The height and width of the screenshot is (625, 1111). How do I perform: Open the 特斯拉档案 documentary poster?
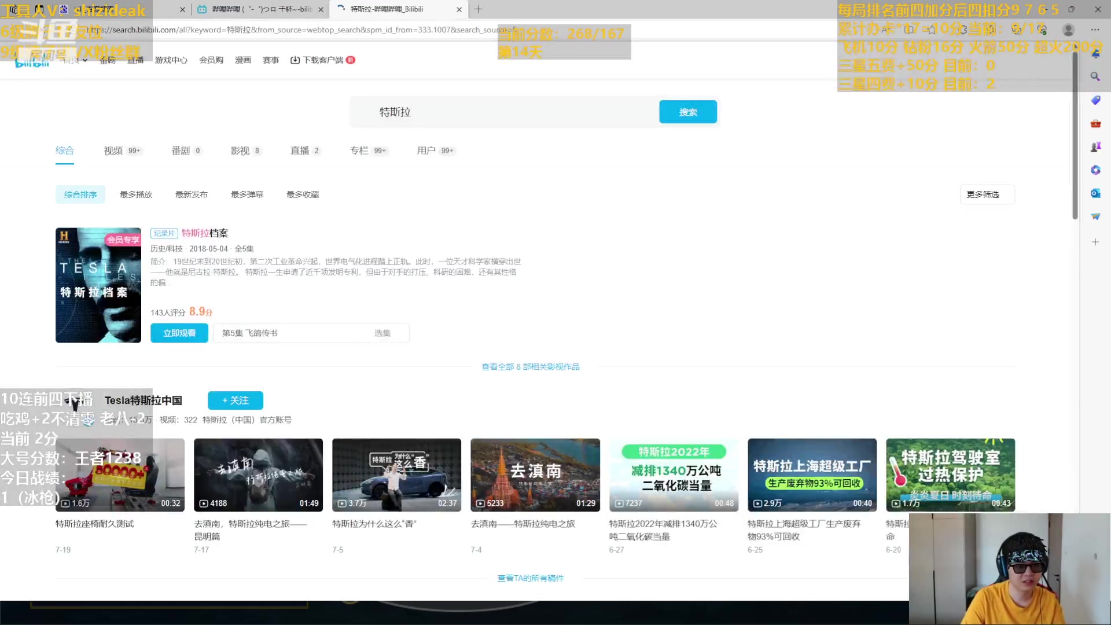pos(98,285)
